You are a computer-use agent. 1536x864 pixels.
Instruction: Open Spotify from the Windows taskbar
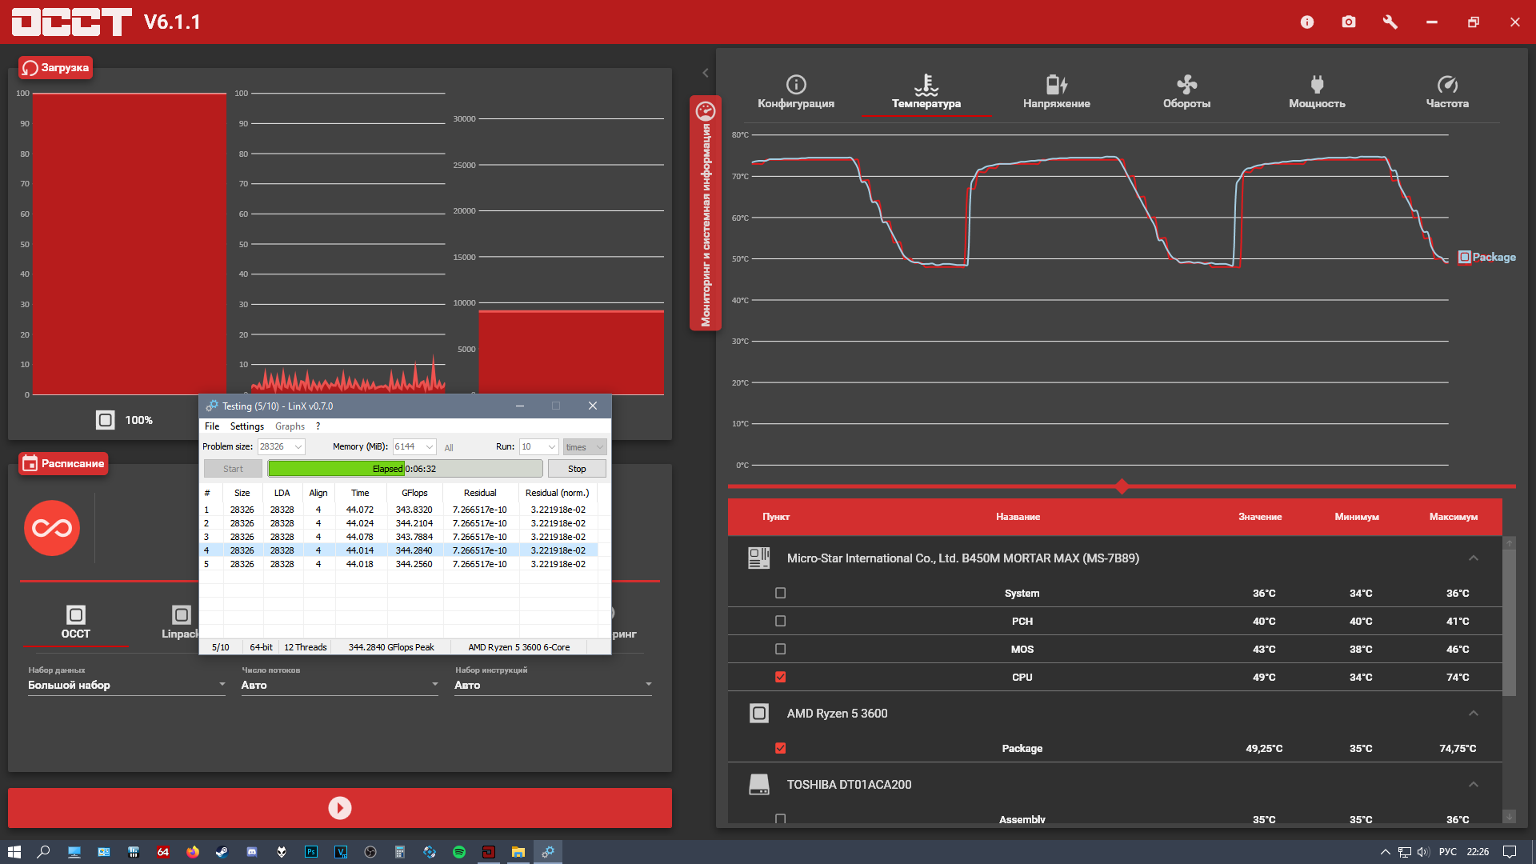(x=459, y=852)
